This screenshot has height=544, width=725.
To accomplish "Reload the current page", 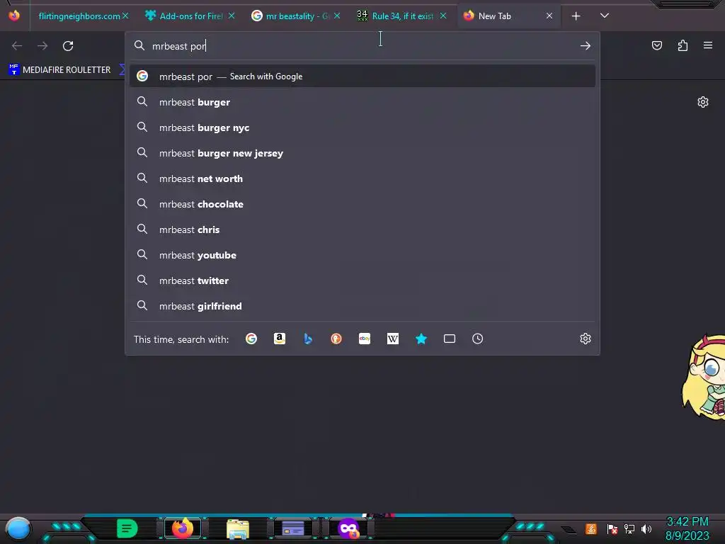I will [68, 46].
